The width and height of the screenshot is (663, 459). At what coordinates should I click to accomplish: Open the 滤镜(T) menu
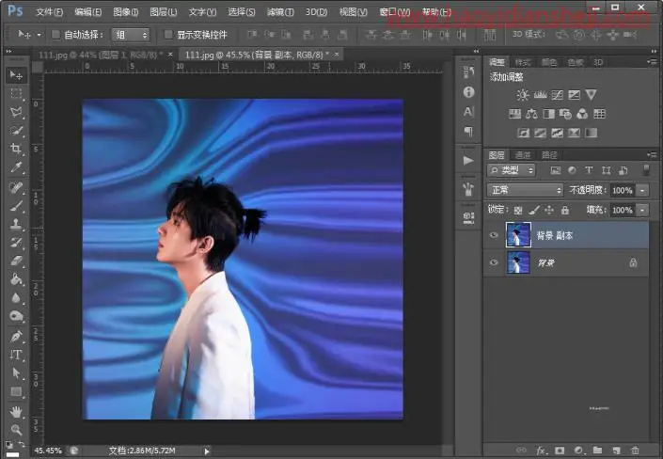tap(280, 12)
